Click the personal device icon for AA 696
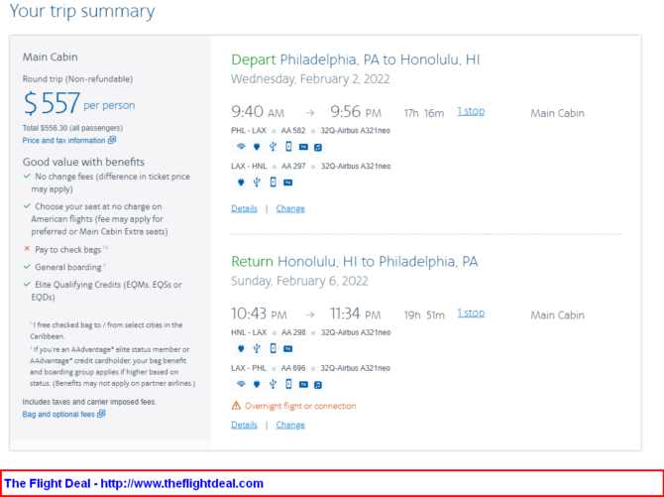 pyautogui.click(x=288, y=384)
